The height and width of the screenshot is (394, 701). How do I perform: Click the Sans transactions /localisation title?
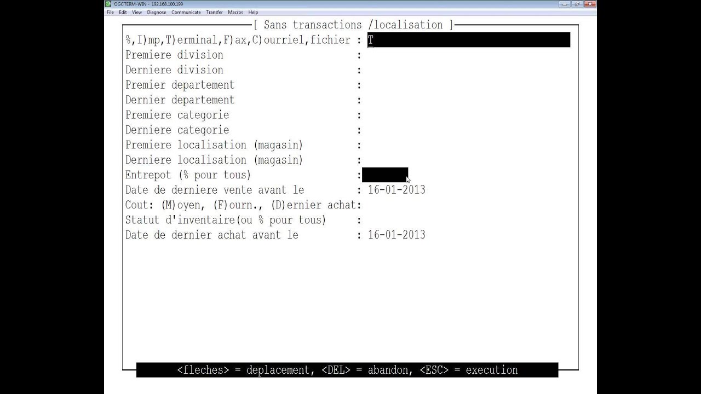[353, 25]
